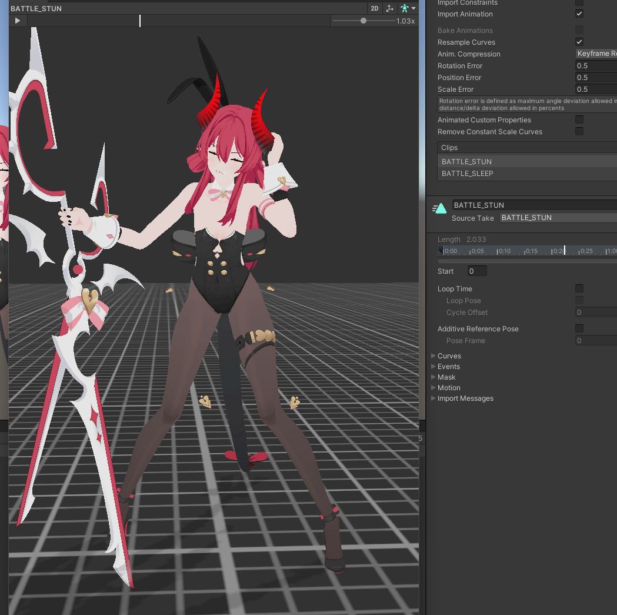Click the clip range timeline ruler
The image size is (617, 615).
[x=527, y=251]
